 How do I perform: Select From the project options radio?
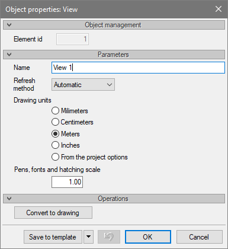55,157
